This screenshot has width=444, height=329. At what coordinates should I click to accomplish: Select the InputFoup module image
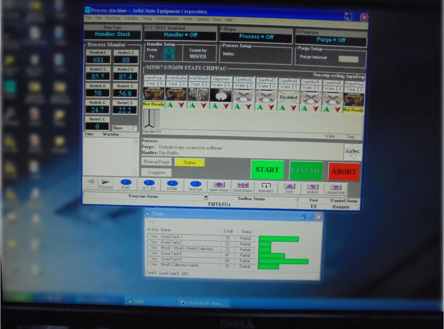click(154, 94)
